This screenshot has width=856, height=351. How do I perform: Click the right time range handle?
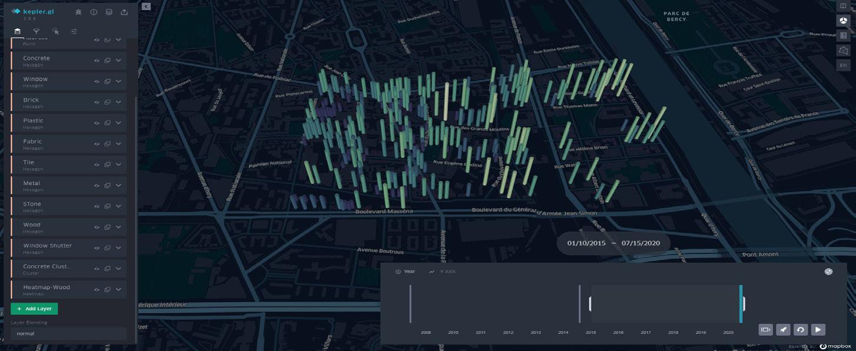click(744, 304)
